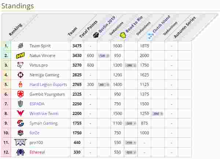Click the Hard Legion Esports logo
The width and height of the screenshot is (220, 159).
tap(21, 84)
